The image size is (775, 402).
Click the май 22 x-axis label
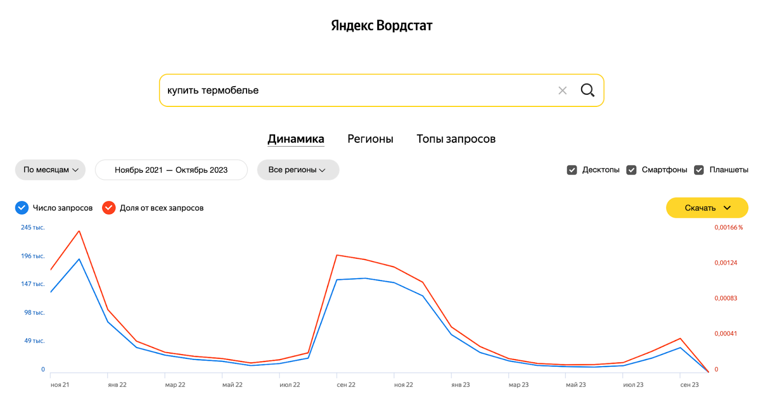232,385
